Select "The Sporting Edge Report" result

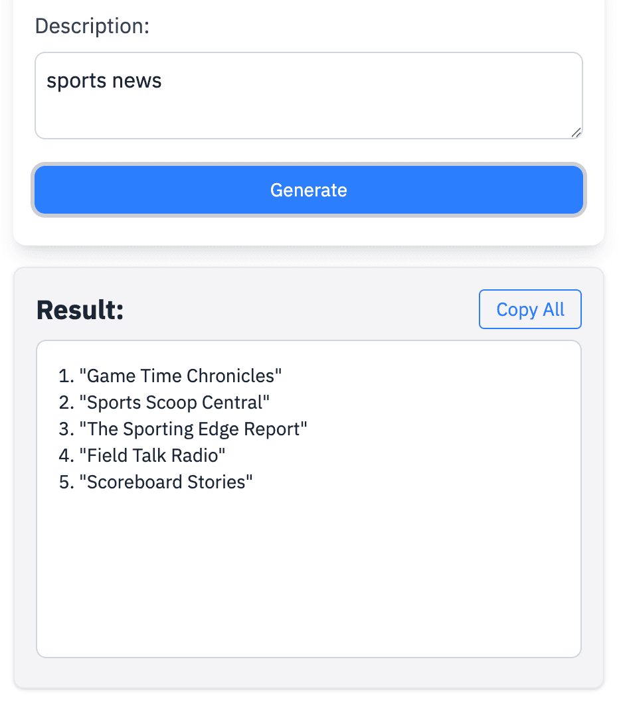[193, 429]
